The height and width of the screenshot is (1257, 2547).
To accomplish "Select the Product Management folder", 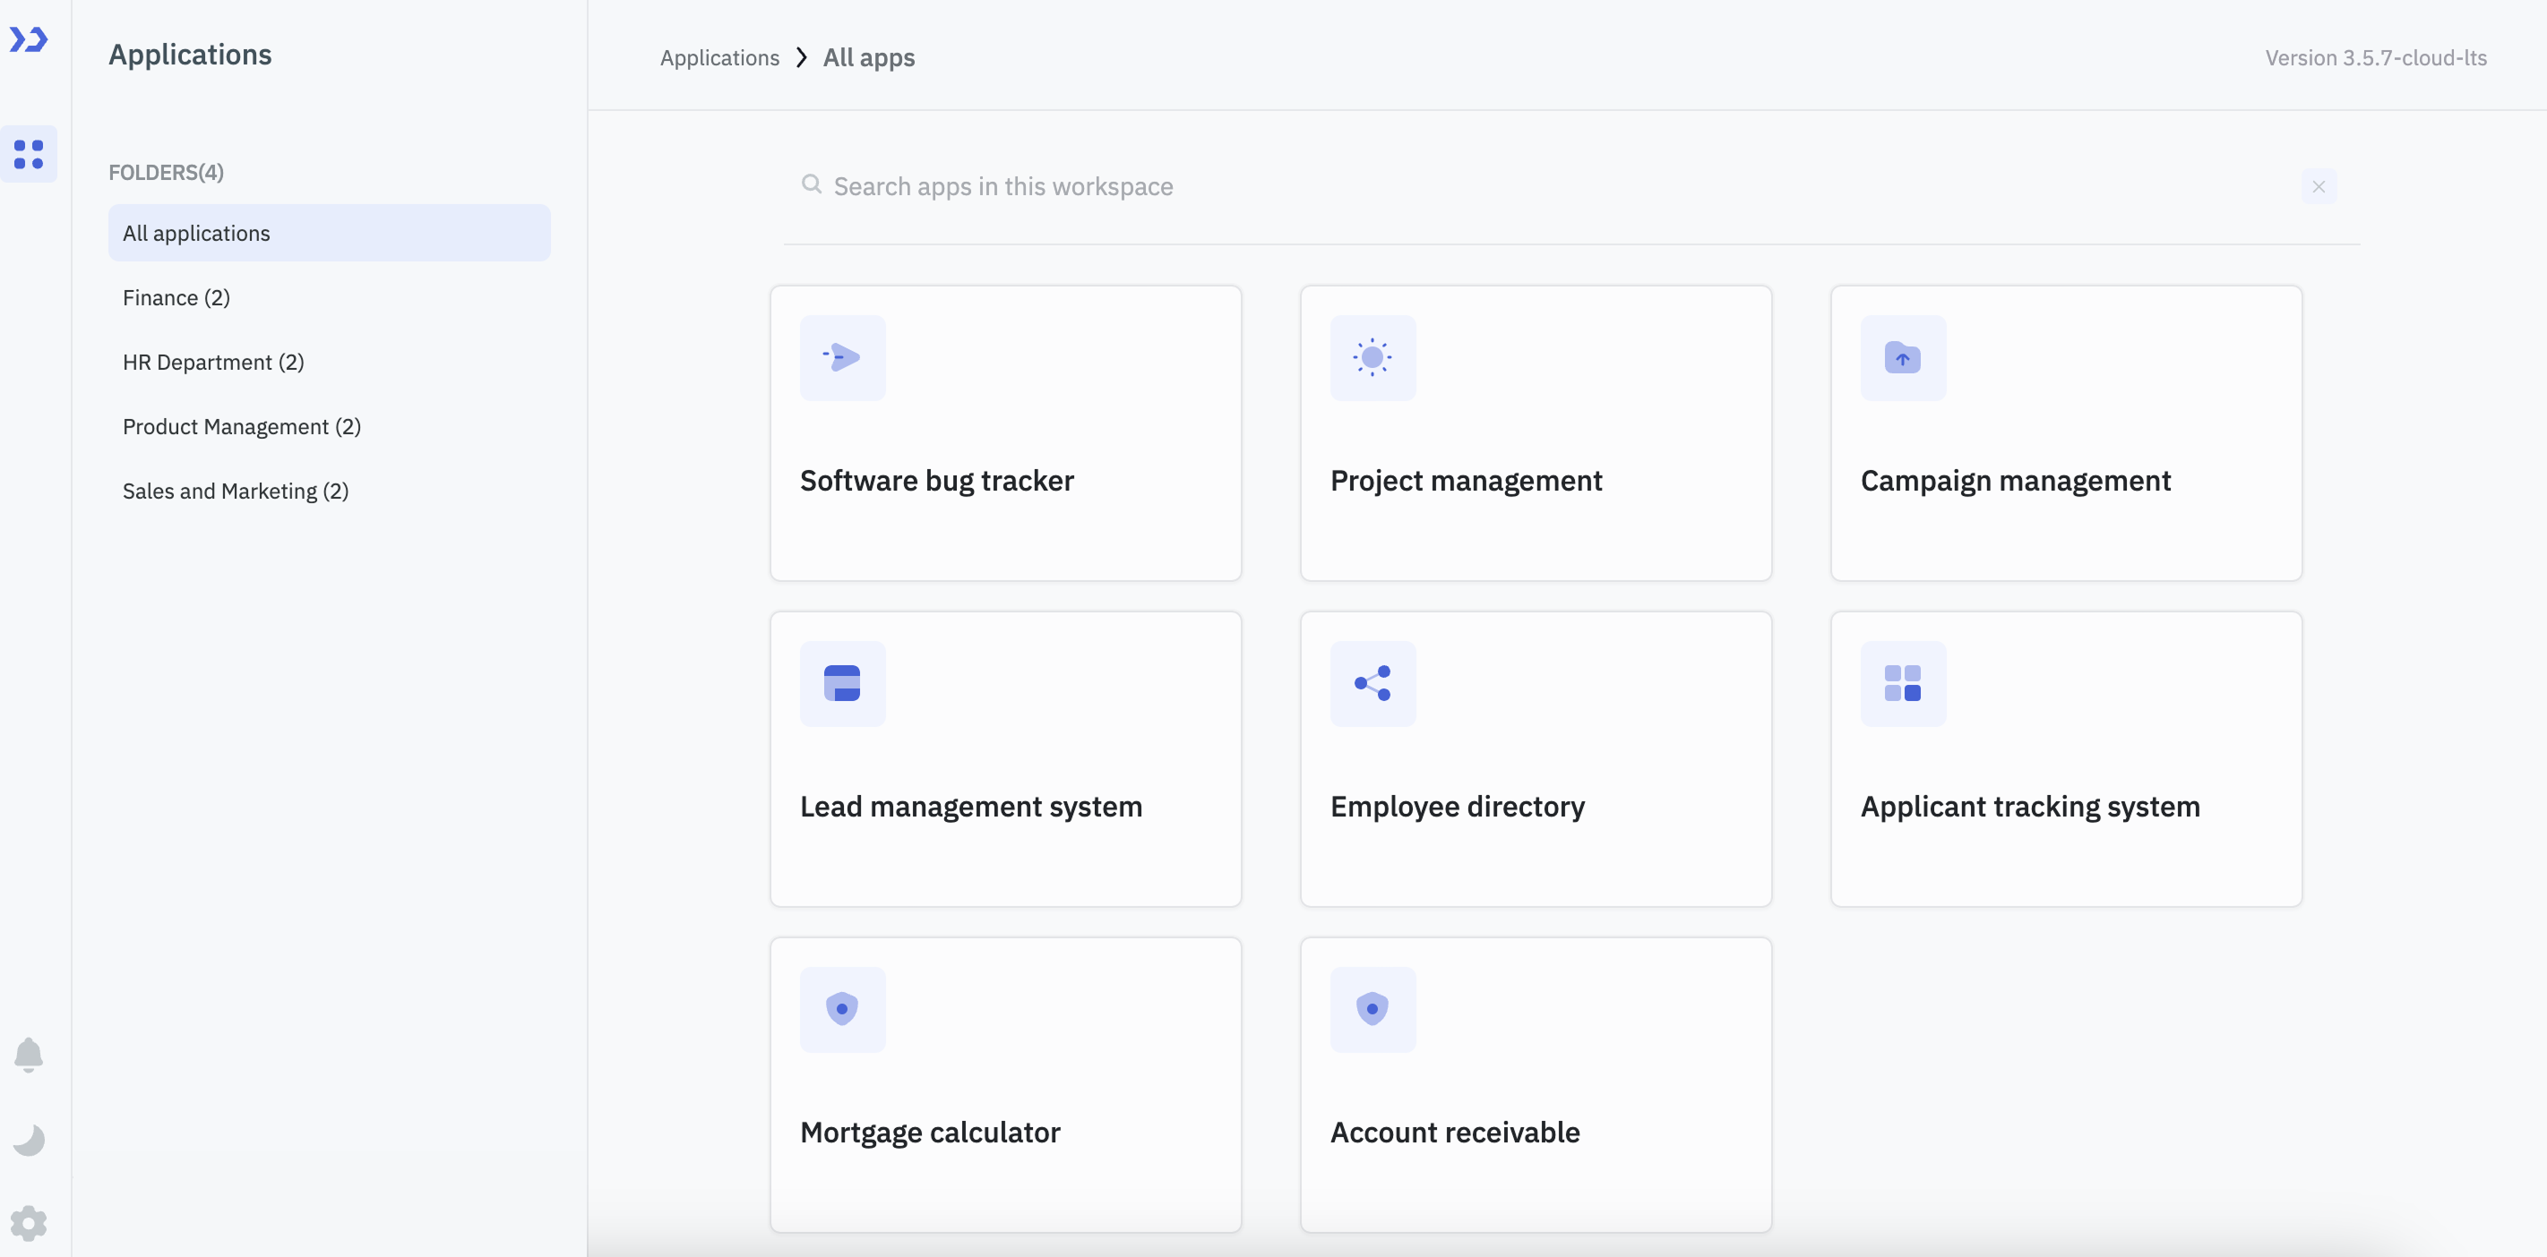I will pos(241,426).
